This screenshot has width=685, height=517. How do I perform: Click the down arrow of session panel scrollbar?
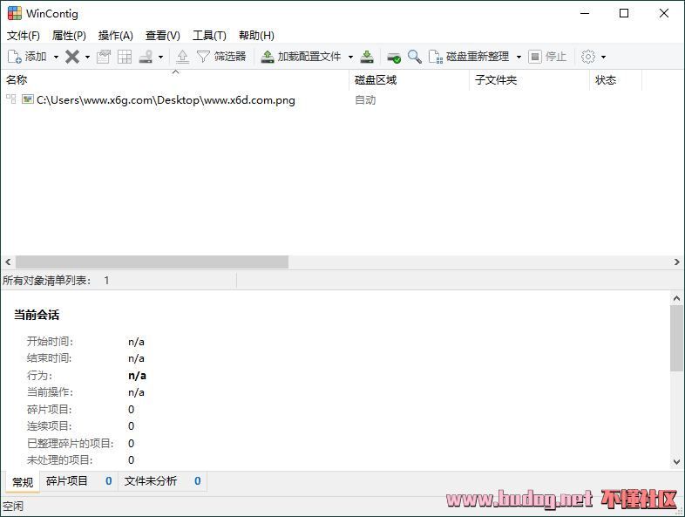point(677,462)
